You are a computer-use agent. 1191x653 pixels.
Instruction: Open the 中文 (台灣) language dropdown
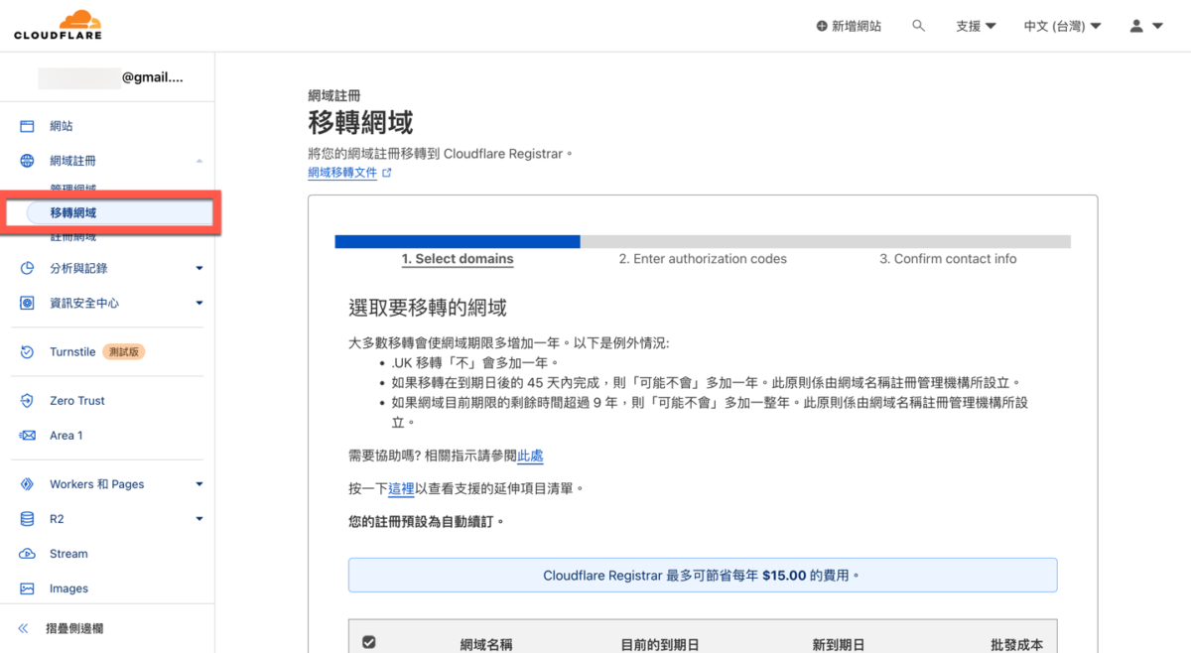(x=1062, y=26)
